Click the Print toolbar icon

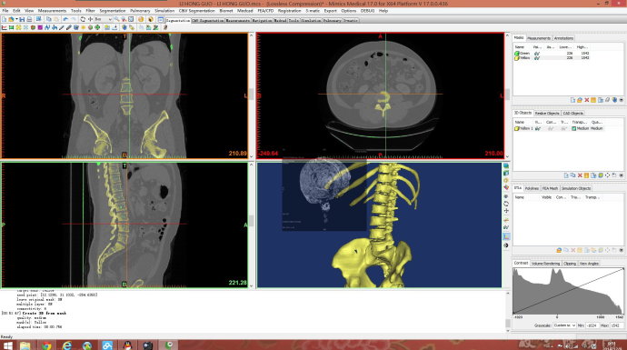pos(29,19)
